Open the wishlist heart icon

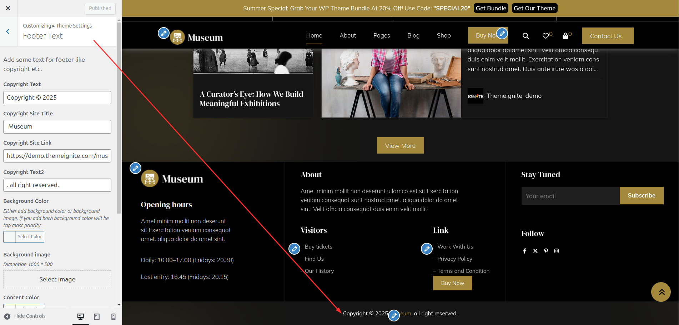pyautogui.click(x=545, y=36)
